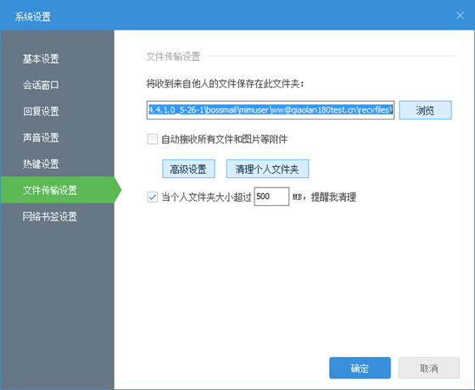Open 高级设置 for file transfer
475x390 pixels.
[188, 169]
